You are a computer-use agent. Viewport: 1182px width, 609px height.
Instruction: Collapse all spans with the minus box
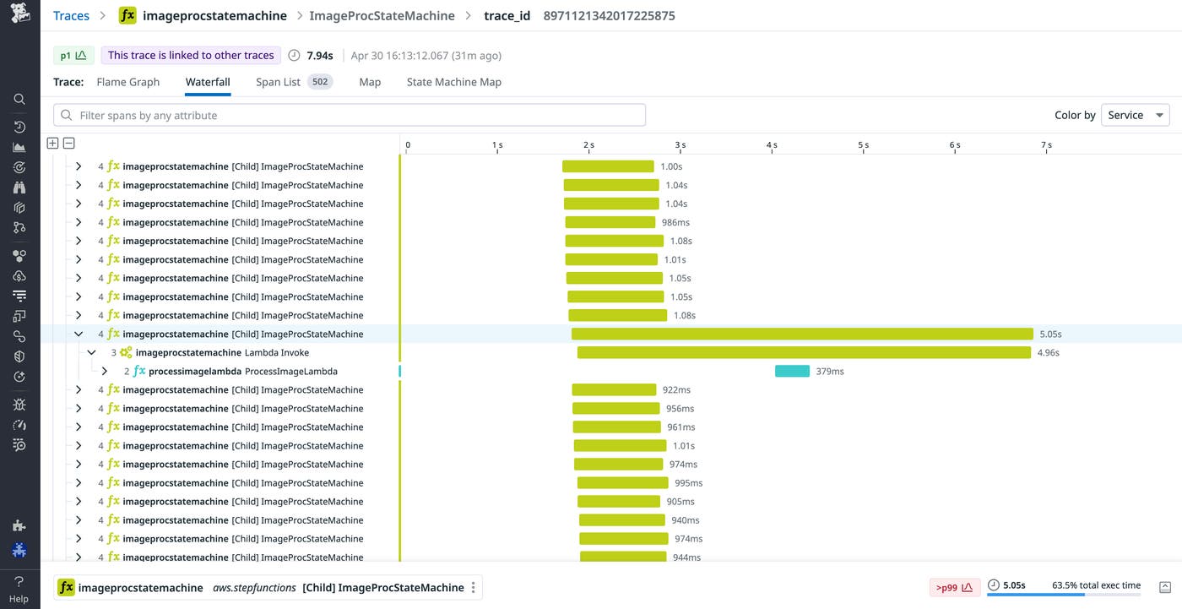point(68,144)
